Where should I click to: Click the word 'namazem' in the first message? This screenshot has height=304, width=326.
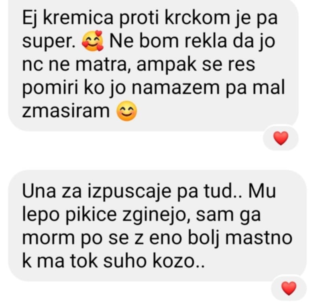point(176,88)
